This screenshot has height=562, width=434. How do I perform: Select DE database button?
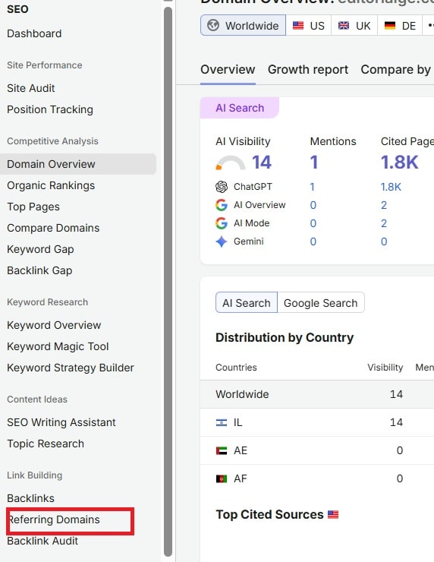click(x=400, y=26)
